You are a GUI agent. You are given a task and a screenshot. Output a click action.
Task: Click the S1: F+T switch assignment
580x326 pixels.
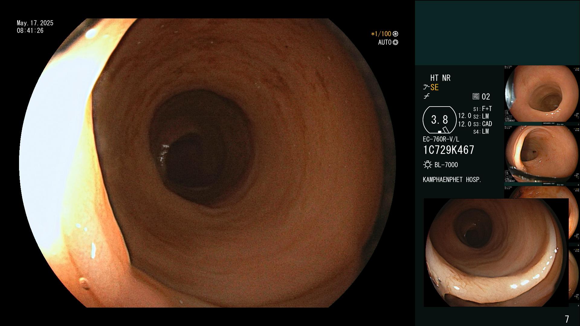[482, 109]
